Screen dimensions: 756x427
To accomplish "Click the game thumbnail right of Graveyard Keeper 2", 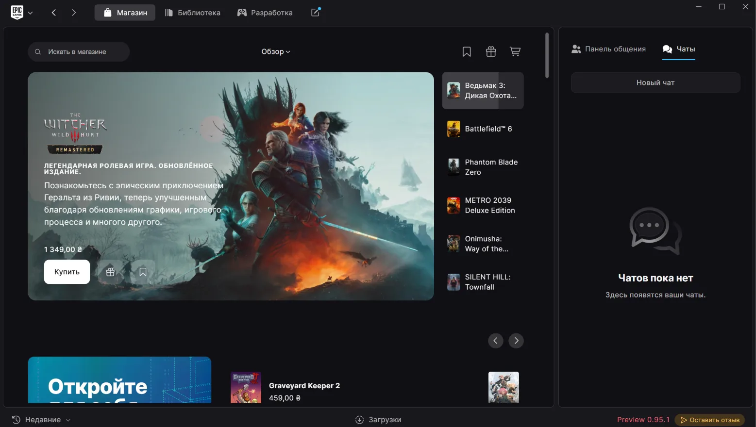I will [504, 388].
